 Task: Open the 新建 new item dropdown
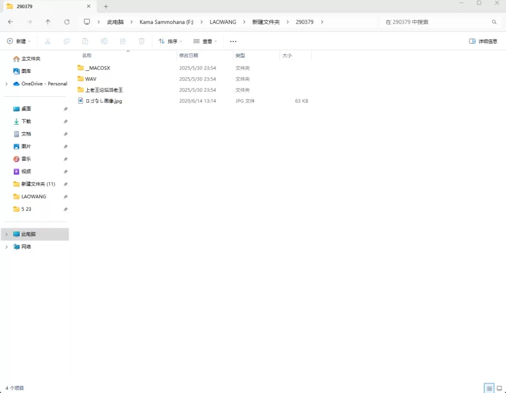point(19,41)
